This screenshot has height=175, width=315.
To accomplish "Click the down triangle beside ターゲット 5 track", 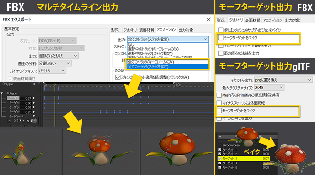I will coord(34,116).
